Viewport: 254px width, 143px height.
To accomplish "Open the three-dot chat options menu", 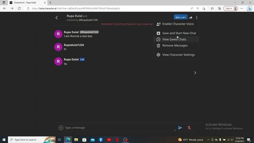I will click(197, 17).
